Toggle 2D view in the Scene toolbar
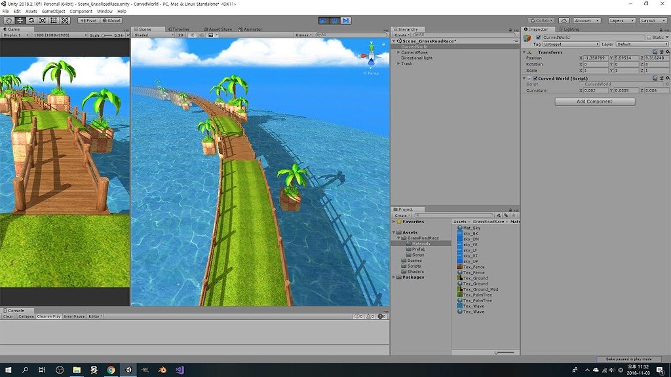This screenshot has height=377, width=671. pos(181,36)
